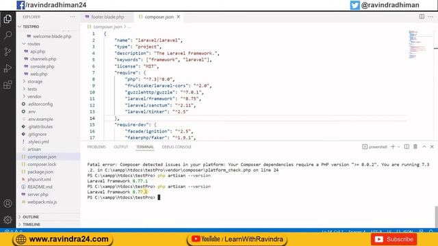Open the Accounts menu icon
The height and width of the screenshot is (246, 438).
(8, 204)
